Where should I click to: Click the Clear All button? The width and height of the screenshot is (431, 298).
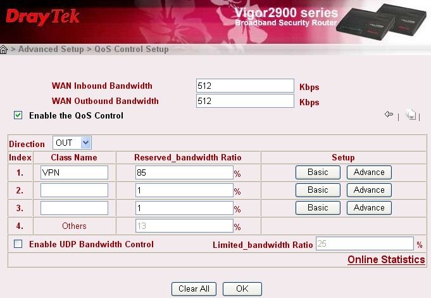pos(194,289)
